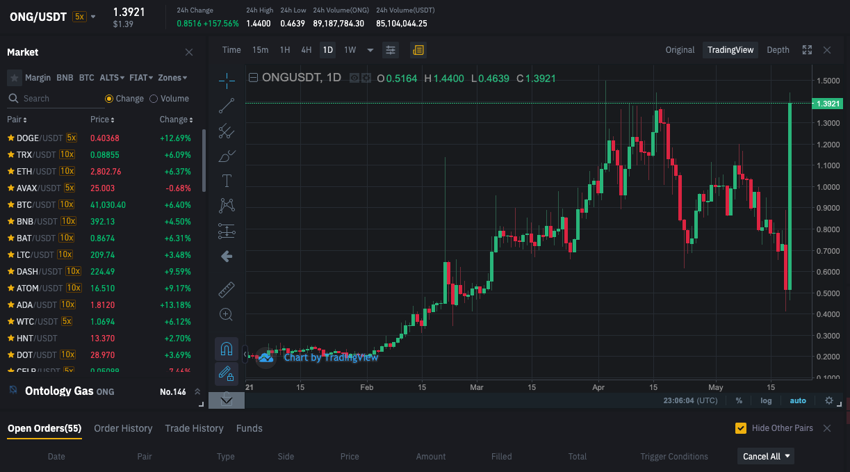Collapse the ONGUSDT legend box
The image size is (850, 472).
tap(253, 78)
